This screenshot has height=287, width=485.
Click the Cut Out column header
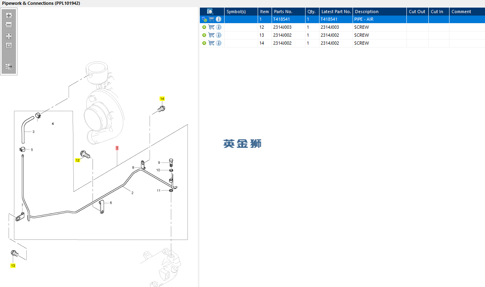[418, 12]
